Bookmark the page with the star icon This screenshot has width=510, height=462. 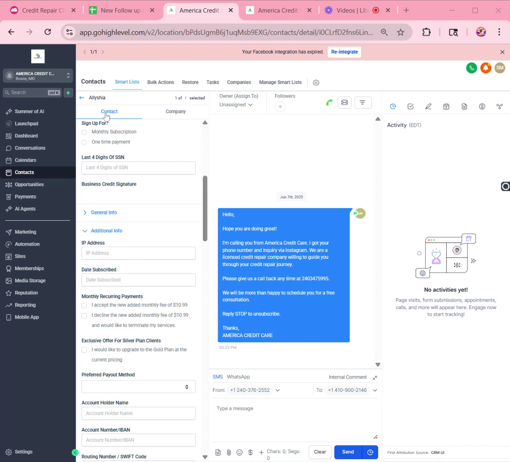pyautogui.click(x=400, y=32)
